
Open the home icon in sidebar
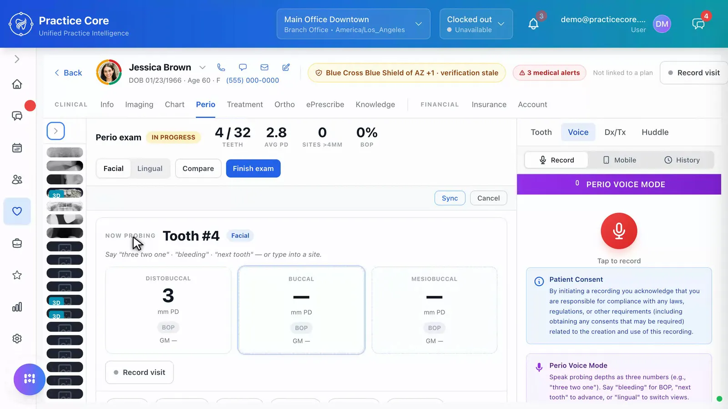coord(17,84)
